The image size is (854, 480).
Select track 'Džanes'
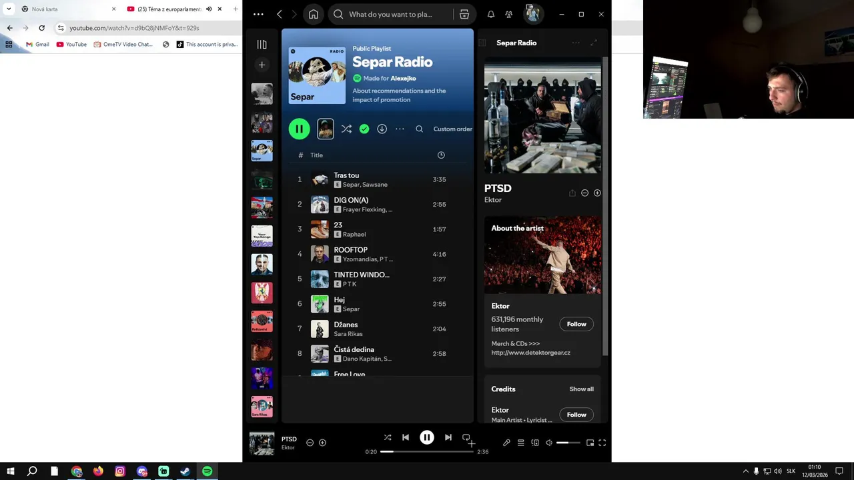coord(378,329)
